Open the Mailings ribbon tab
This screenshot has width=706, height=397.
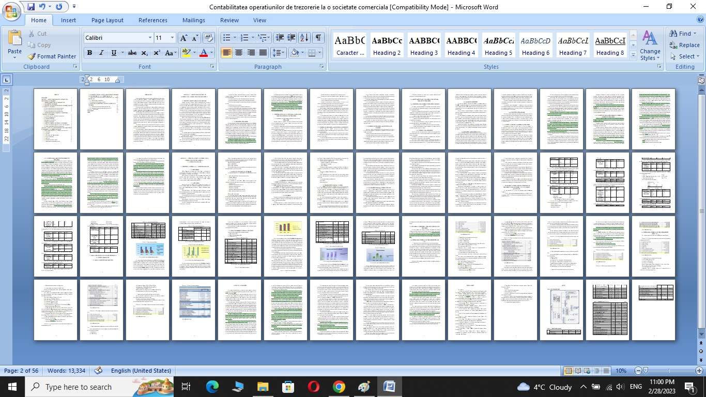[193, 20]
